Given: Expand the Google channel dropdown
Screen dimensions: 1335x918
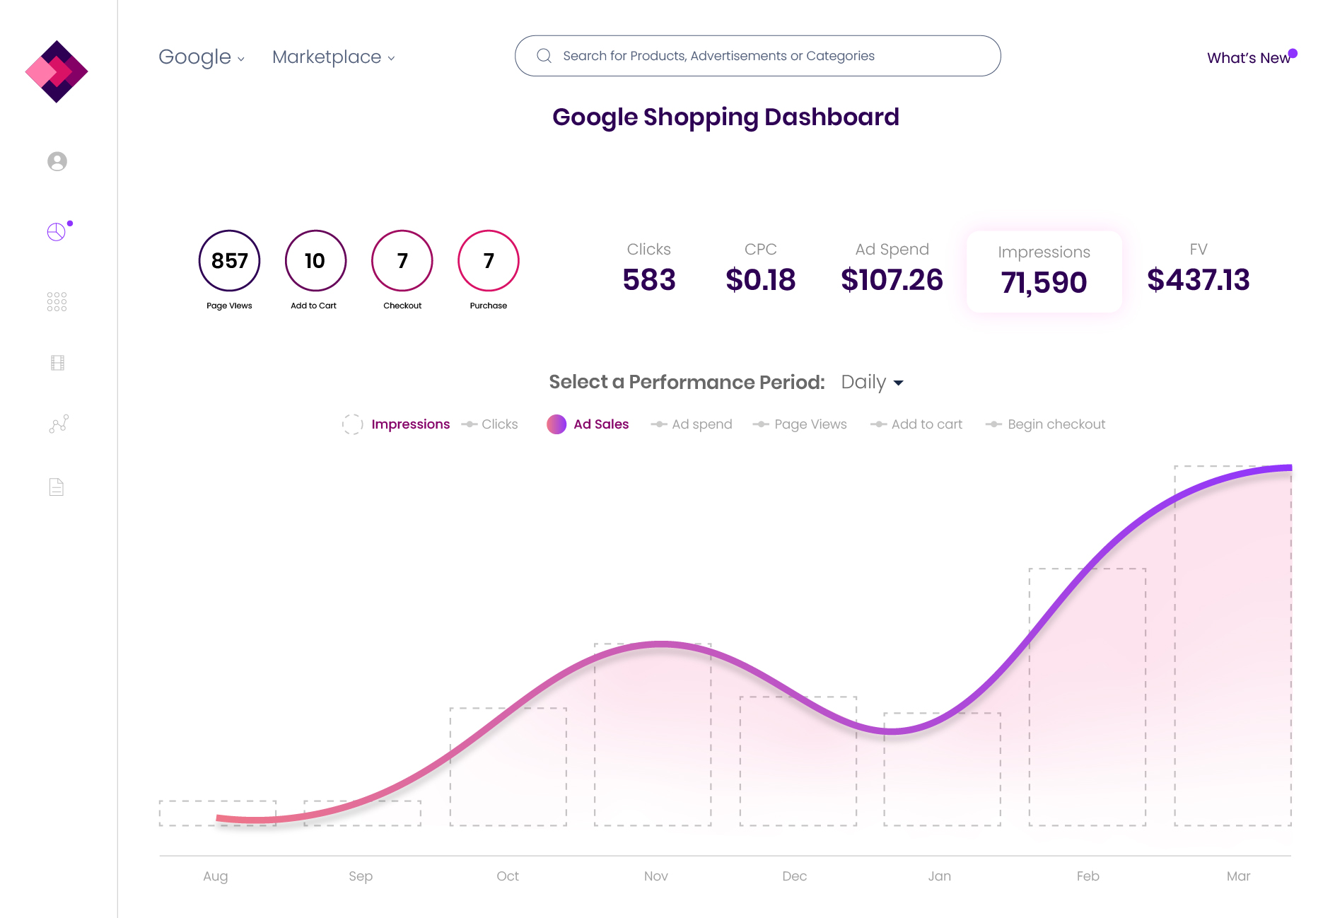Looking at the screenshot, I should tap(202, 57).
